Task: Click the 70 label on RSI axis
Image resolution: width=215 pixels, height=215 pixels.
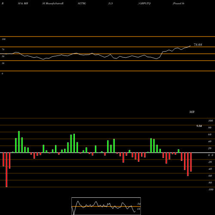Action: [x=3, y=49]
